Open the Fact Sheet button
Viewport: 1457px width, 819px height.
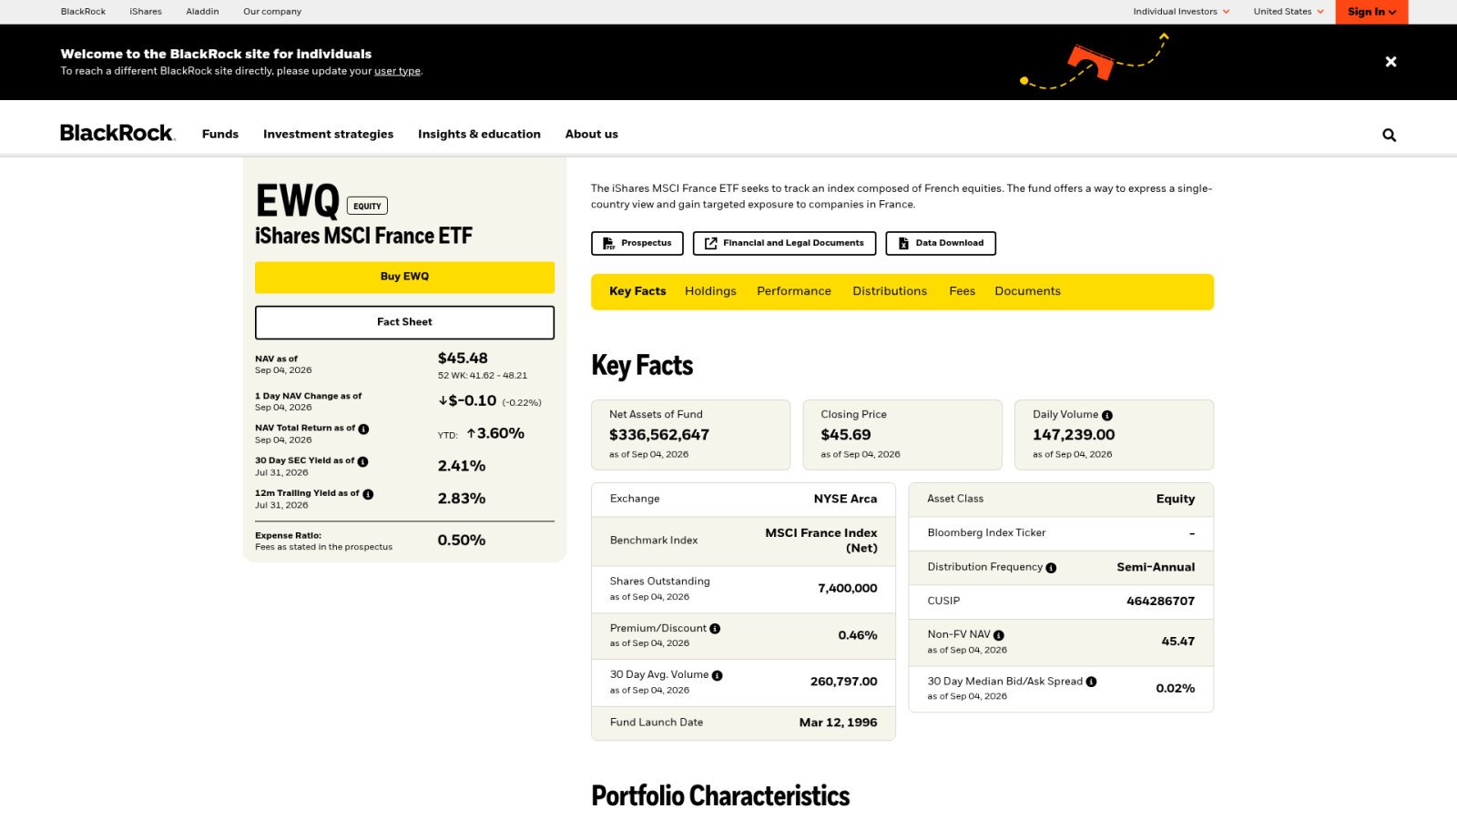coord(404,322)
